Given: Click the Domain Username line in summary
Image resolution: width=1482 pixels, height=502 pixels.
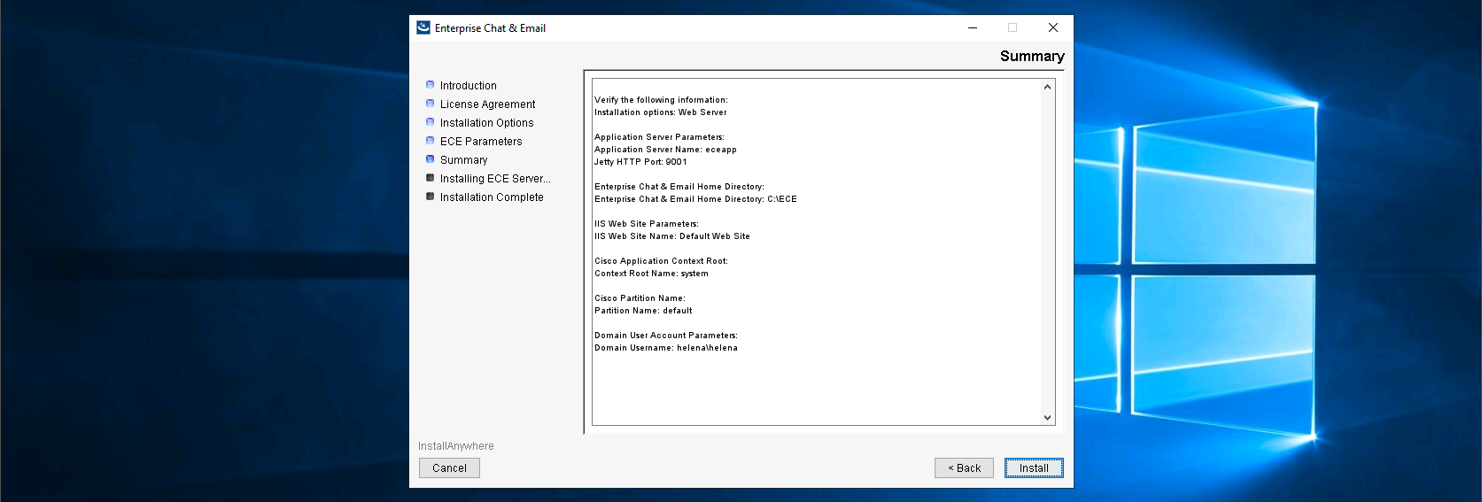Looking at the screenshot, I should pos(665,348).
